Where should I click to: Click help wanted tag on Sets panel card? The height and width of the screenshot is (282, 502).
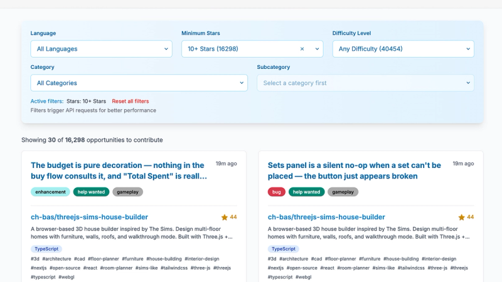306,192
